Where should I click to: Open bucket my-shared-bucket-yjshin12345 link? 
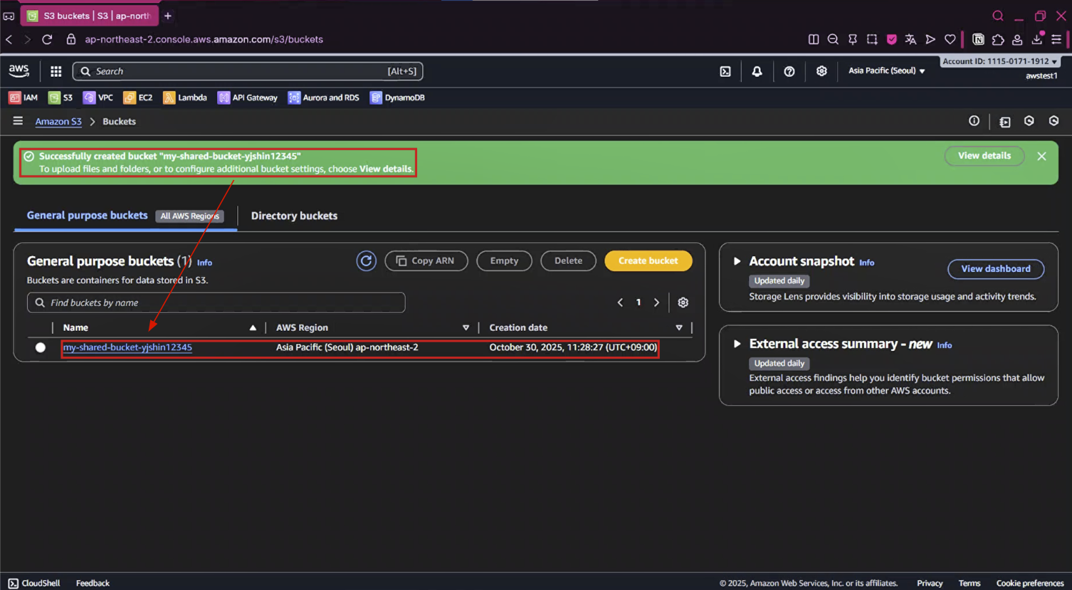(127, 347)
